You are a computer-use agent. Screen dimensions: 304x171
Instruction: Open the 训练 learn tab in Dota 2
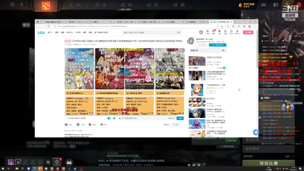(153, 5)
